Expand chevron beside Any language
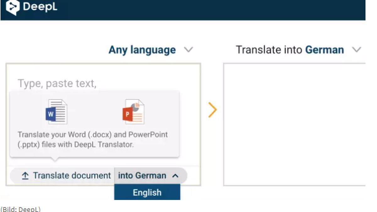This screenshot has width=377, height=212. coord(188,50)
